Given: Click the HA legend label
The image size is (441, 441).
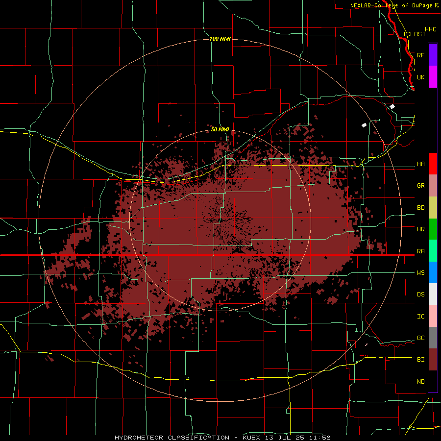Looking at the screenshot, I should [x=420, y=164].
